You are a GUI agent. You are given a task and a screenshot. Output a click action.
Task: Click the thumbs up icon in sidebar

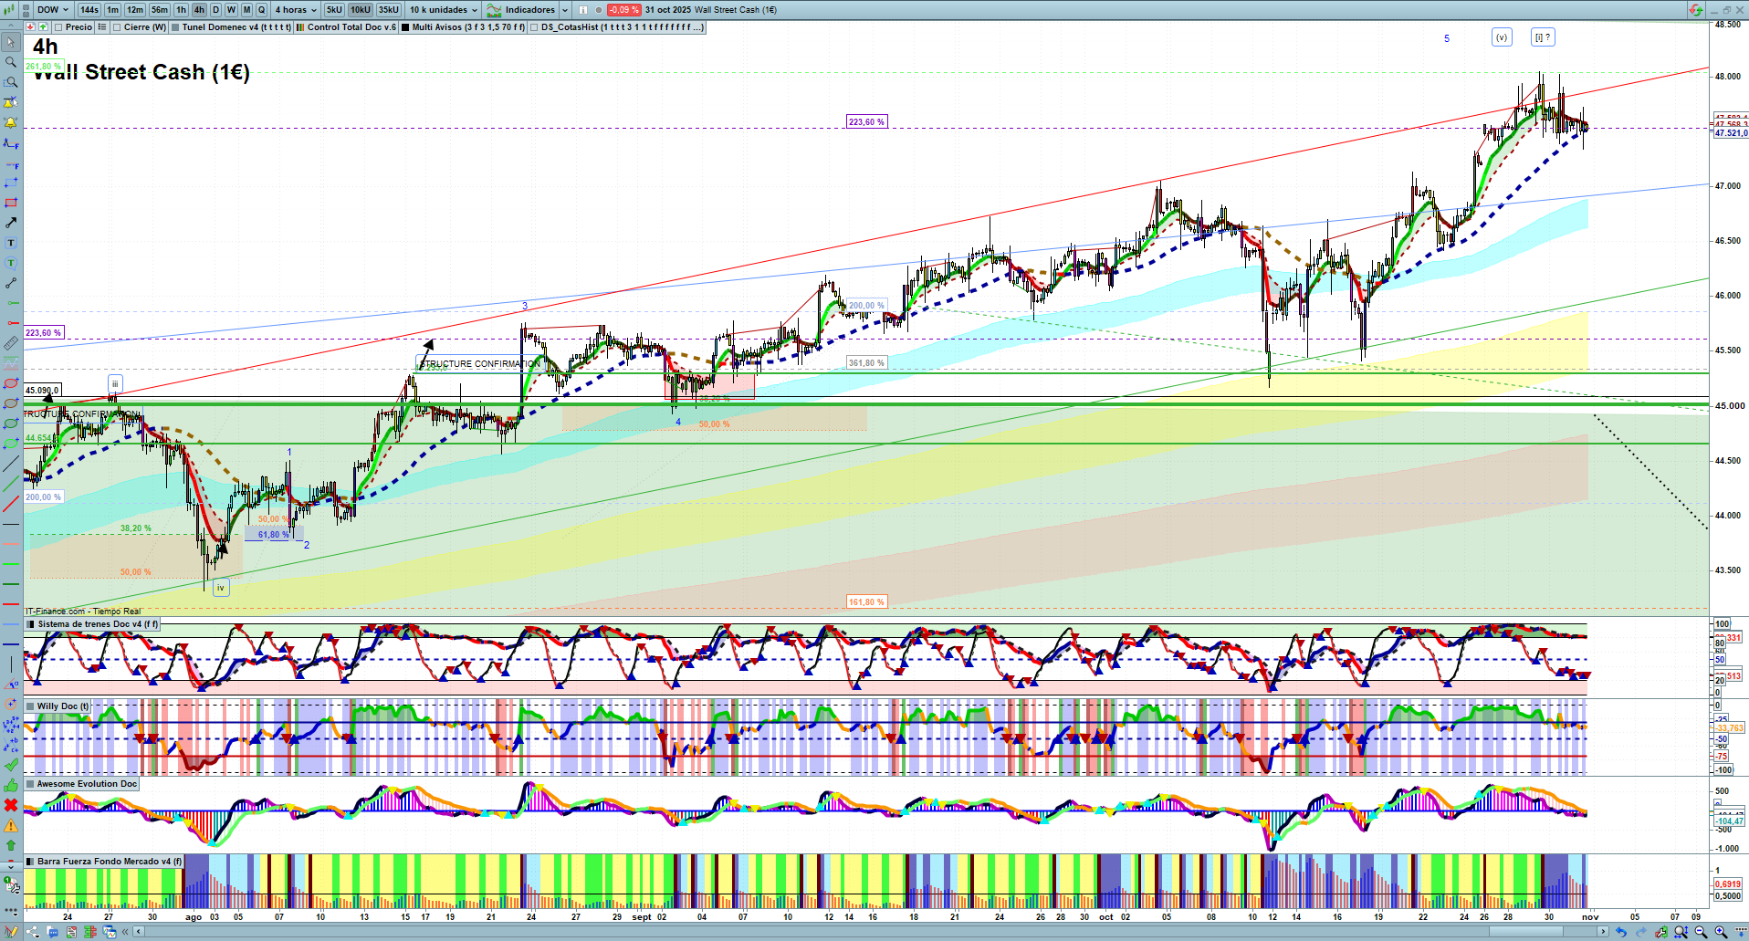tap(11, 785)
